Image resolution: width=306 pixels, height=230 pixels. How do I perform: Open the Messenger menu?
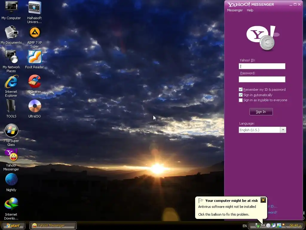[235, 10]
